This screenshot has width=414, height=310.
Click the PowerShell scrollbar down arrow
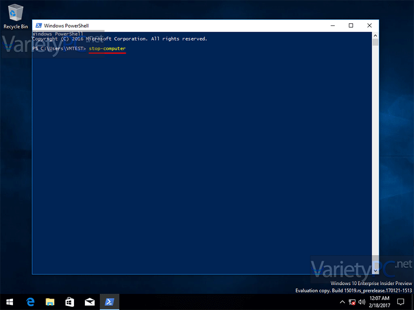[375, 271]
